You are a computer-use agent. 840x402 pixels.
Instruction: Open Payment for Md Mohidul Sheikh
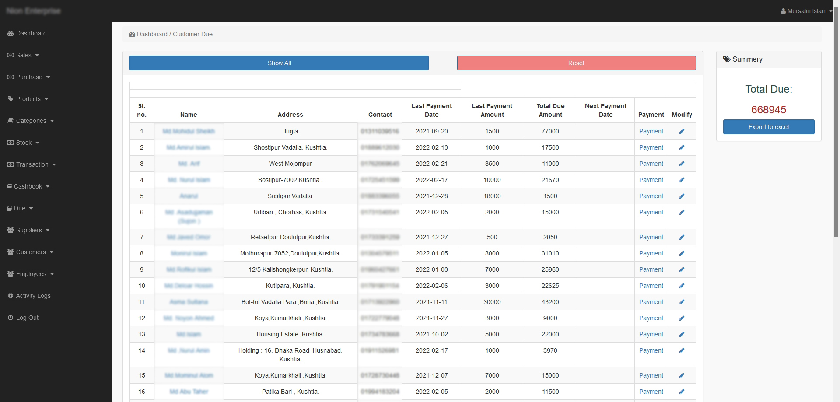click(651, 131)
